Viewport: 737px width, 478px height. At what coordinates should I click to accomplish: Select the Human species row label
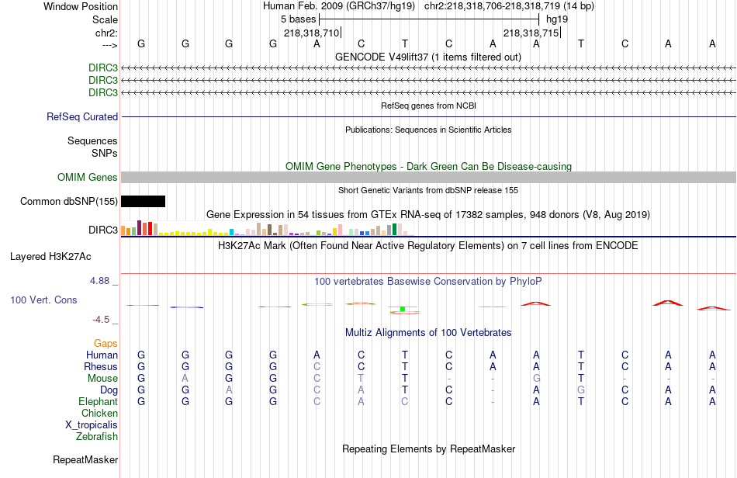coord(102,355)
